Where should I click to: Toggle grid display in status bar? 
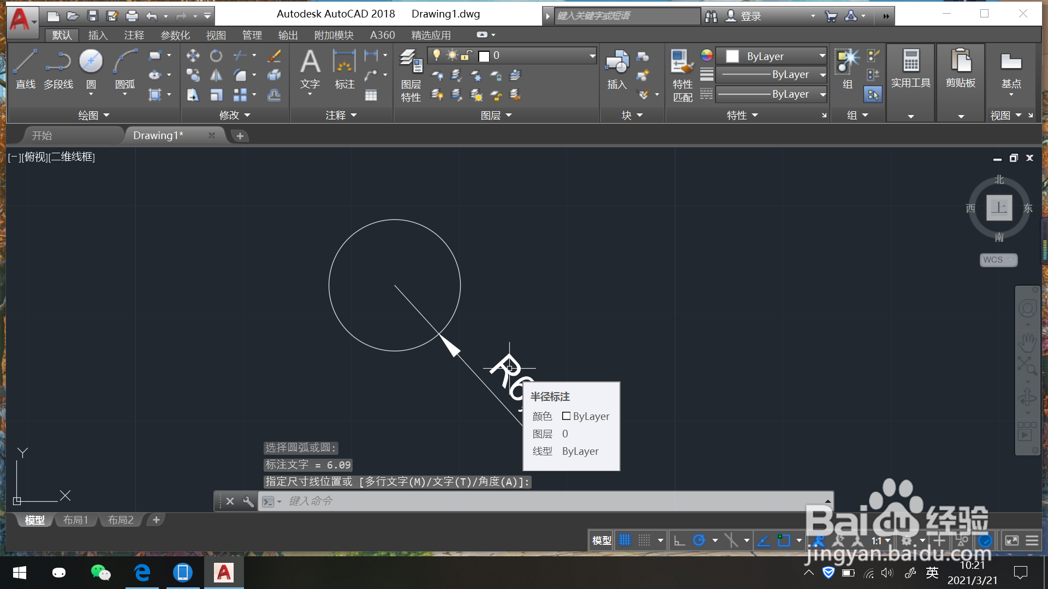[625, 540]
